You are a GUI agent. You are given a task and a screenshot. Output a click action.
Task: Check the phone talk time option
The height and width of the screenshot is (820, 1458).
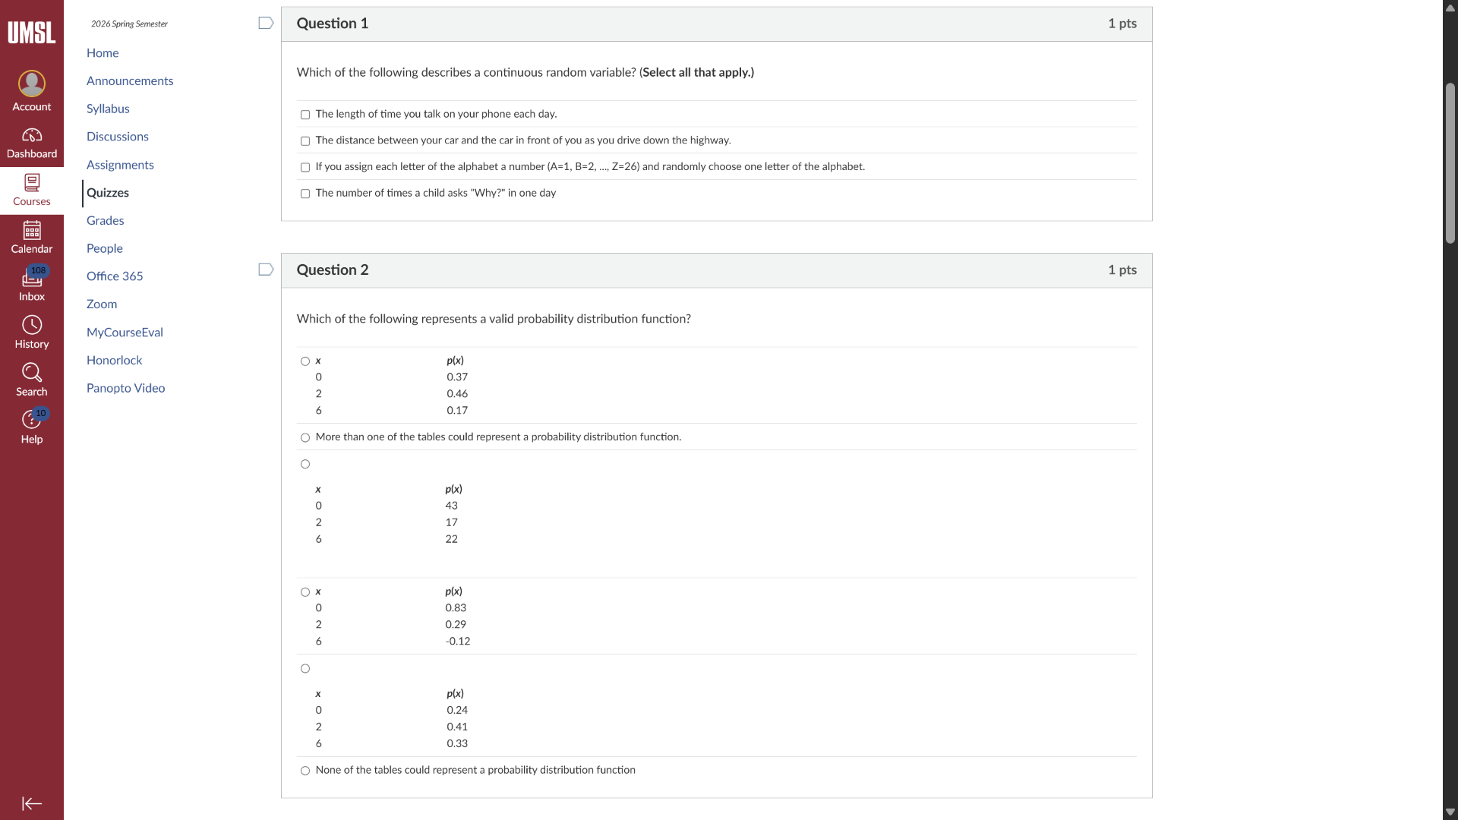point(305,115)
